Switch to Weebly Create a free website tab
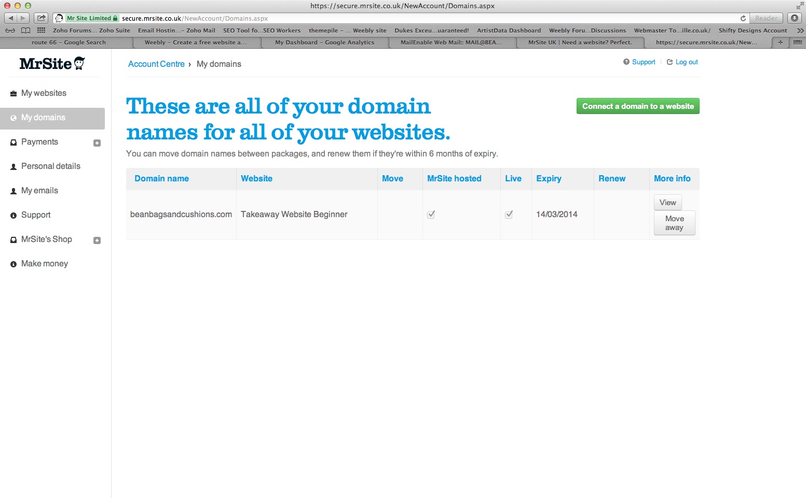 click(196, 42)
